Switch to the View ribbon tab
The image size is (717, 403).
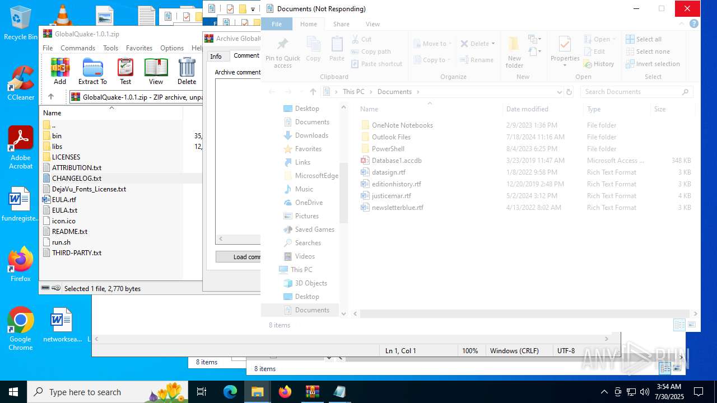click(373, 24)
